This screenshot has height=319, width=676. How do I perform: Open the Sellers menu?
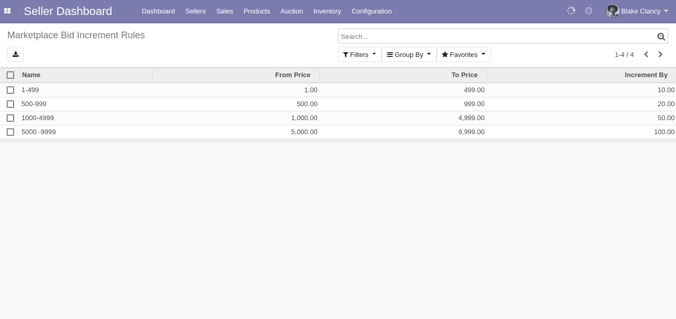[196, 11]
